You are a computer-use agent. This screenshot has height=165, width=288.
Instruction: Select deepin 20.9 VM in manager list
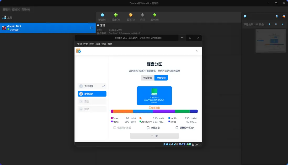[x=48, y=28]
